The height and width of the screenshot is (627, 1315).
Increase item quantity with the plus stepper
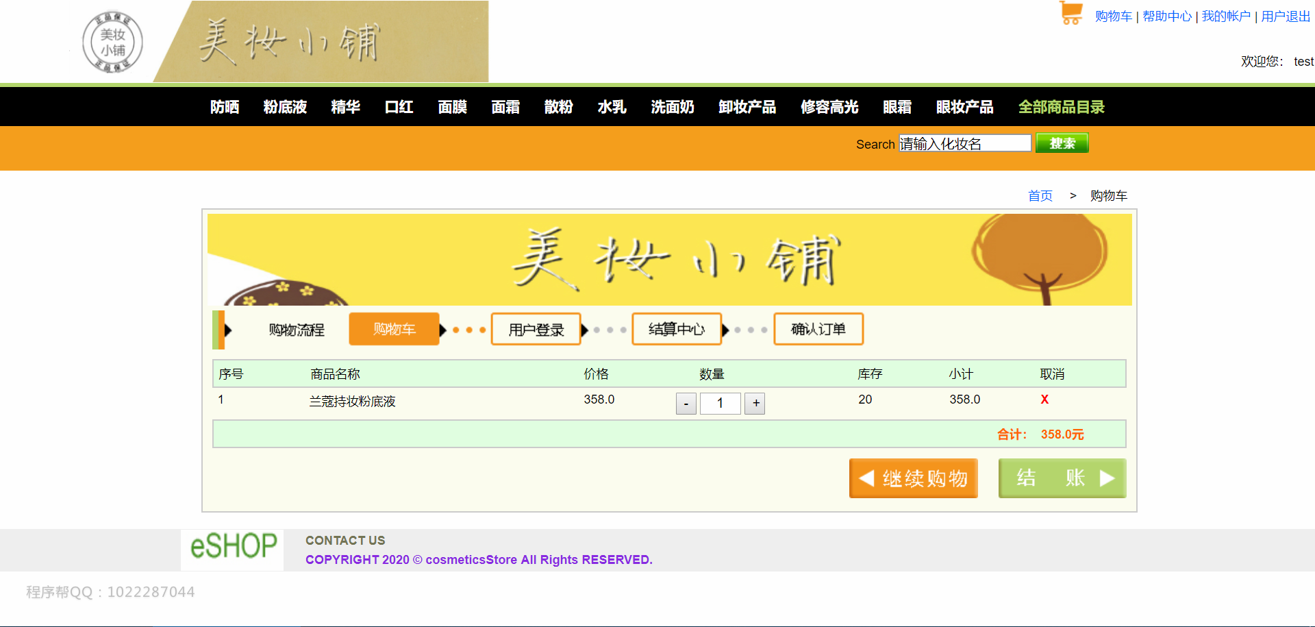tap(754, 404)
